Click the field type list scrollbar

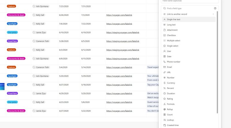(217, 62)
